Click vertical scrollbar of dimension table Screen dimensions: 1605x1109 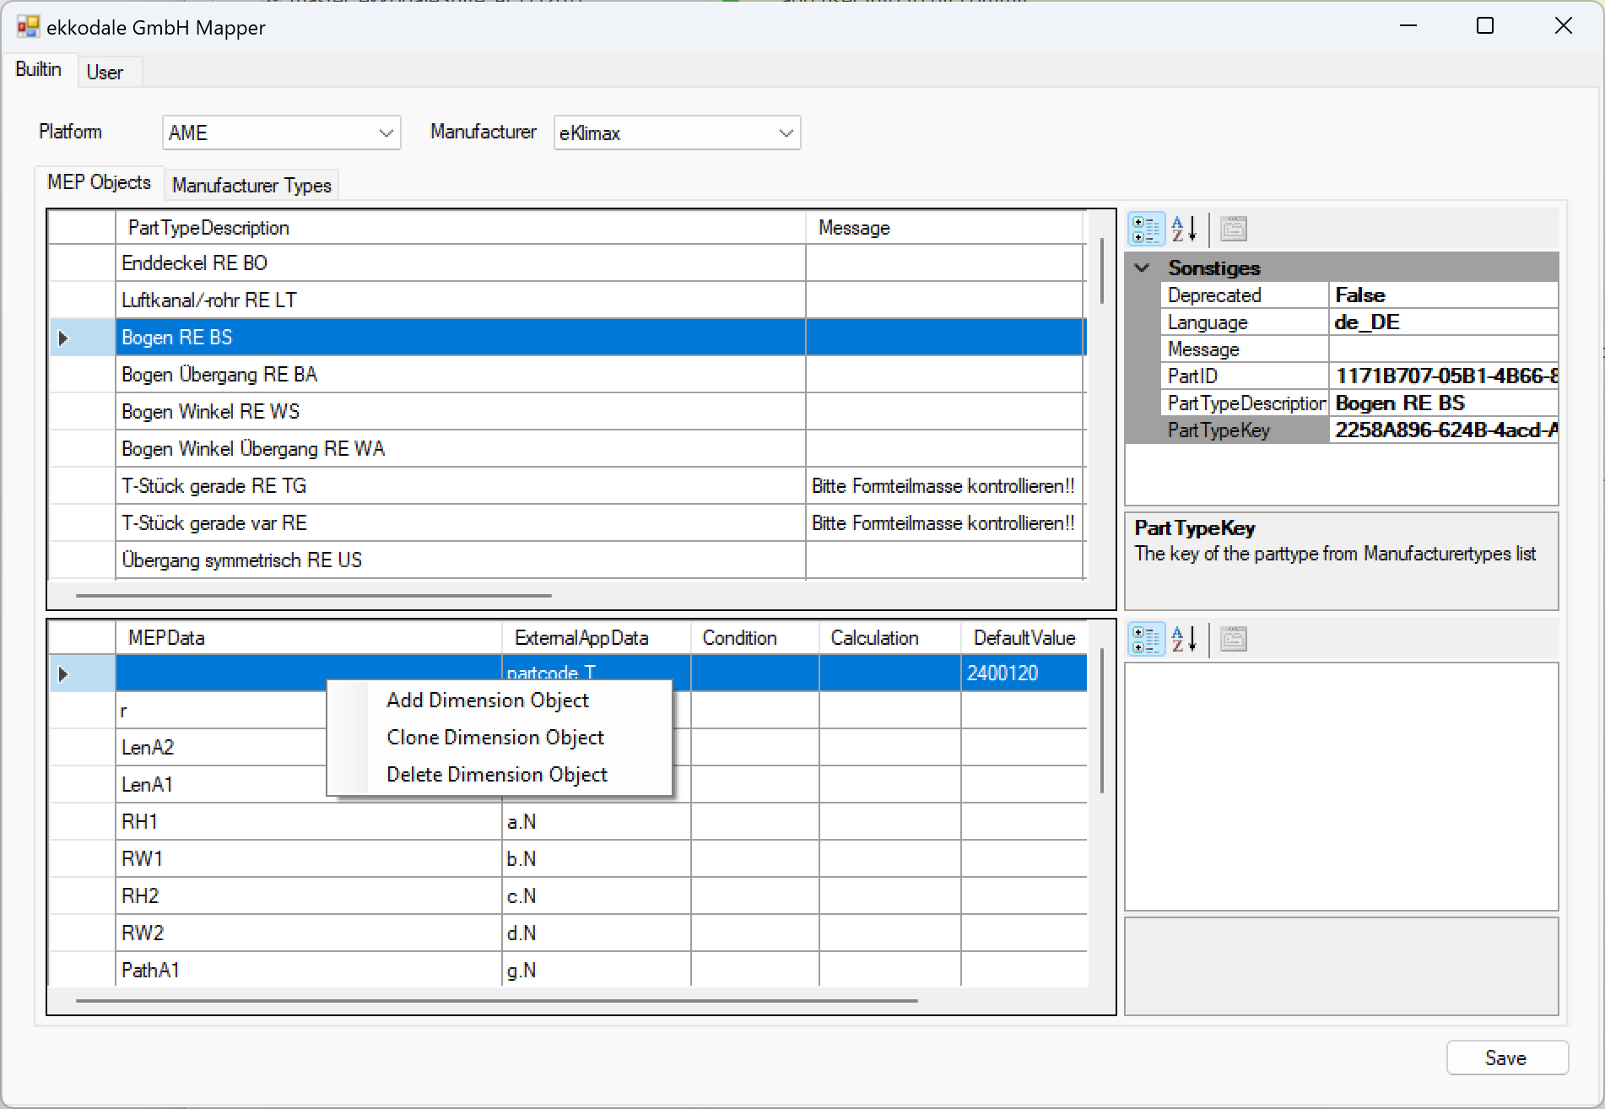coord(1102,722)
